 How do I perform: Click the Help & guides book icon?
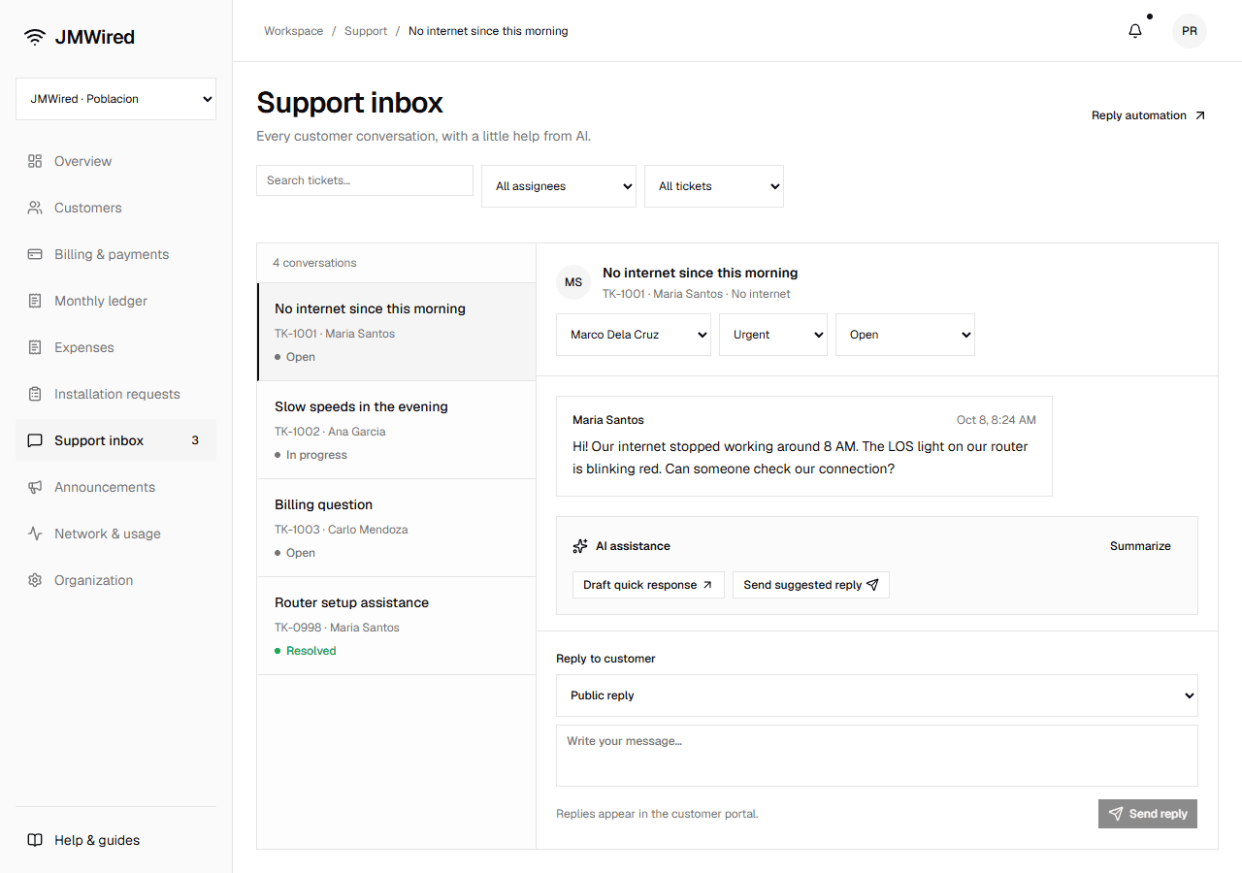click(35, 840)
